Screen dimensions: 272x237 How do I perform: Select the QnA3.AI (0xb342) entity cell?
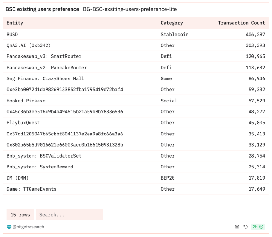point(29,45)
